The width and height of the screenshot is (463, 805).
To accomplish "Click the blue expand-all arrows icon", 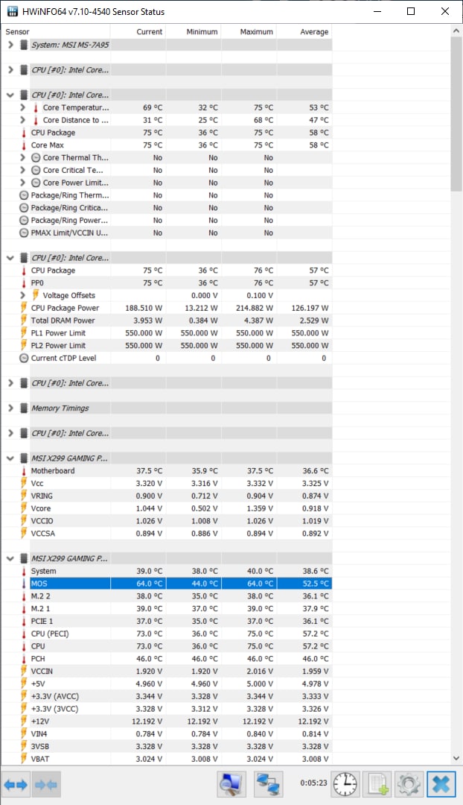I will 16,784.
